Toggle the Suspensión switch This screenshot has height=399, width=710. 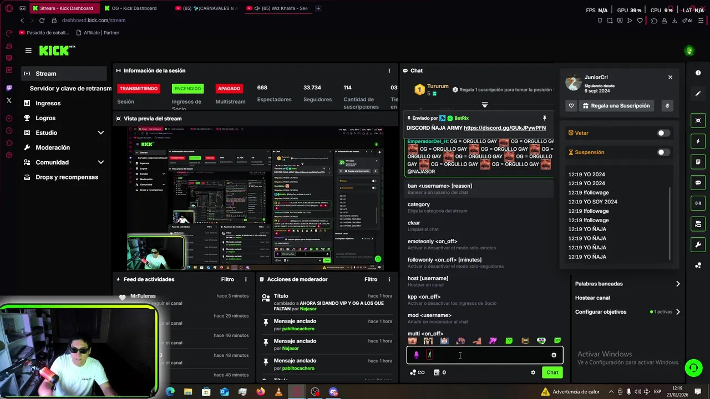(x=663, y=152)
